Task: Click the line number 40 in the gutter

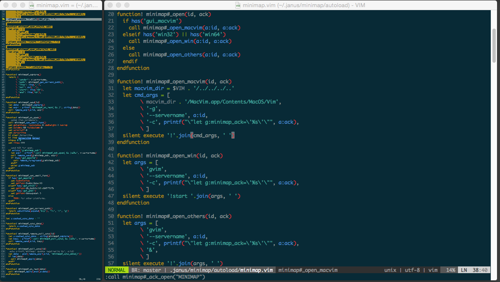Action: 111,149
